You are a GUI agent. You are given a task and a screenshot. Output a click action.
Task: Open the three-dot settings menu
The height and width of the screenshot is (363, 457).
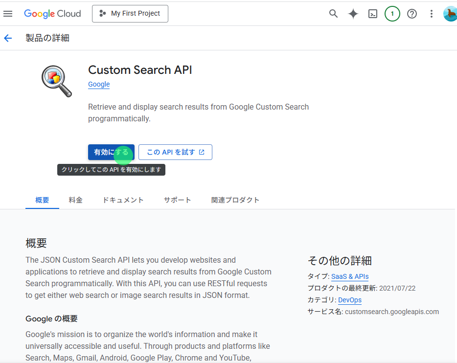pos(432,14)
